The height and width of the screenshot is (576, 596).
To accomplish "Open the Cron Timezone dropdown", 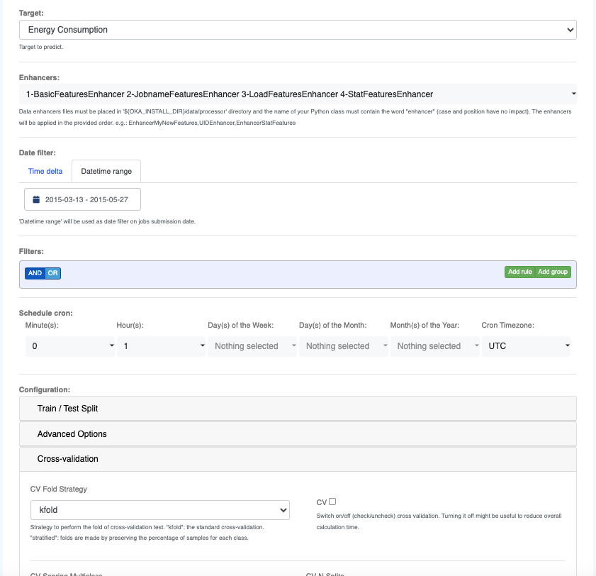I will click(x=527, y=346).
